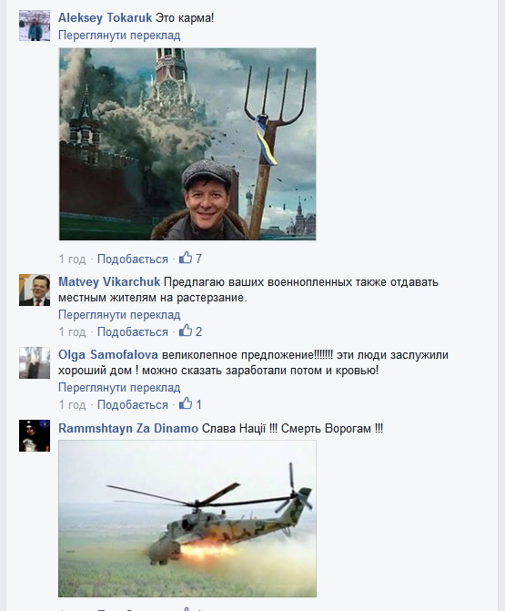Click thumbs-up icon under Matvey Vikarchuk comment
The height and width of the screenshot is (611, 505).
(186, 331)
